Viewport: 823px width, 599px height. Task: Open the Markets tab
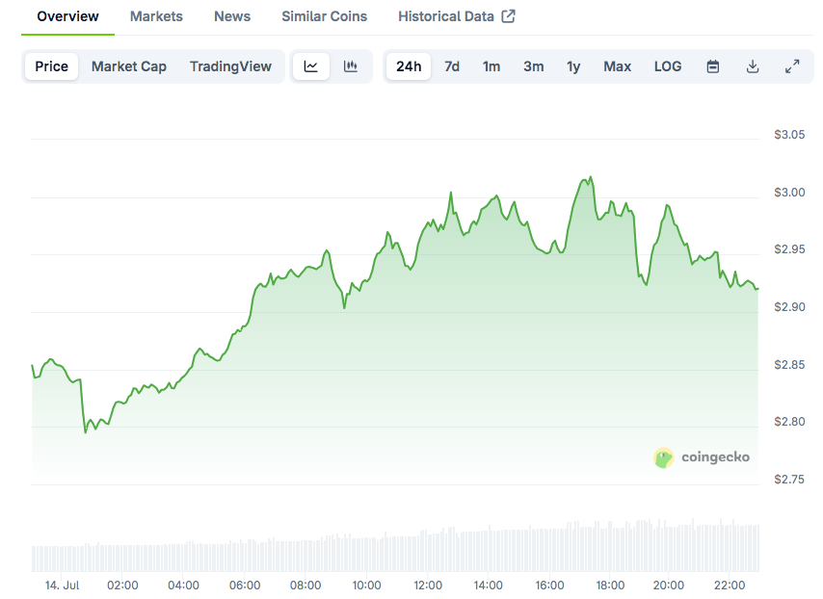tap(156, 16)
